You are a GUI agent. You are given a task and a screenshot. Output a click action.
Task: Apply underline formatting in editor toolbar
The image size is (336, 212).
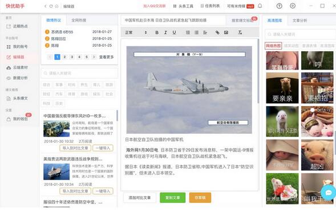click(174, 32)
